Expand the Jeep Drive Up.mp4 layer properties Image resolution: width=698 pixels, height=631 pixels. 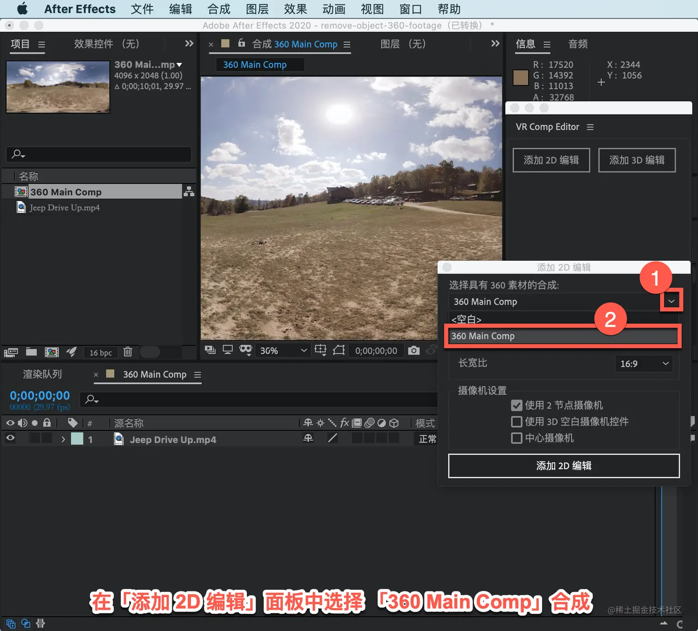pos(63,439)
